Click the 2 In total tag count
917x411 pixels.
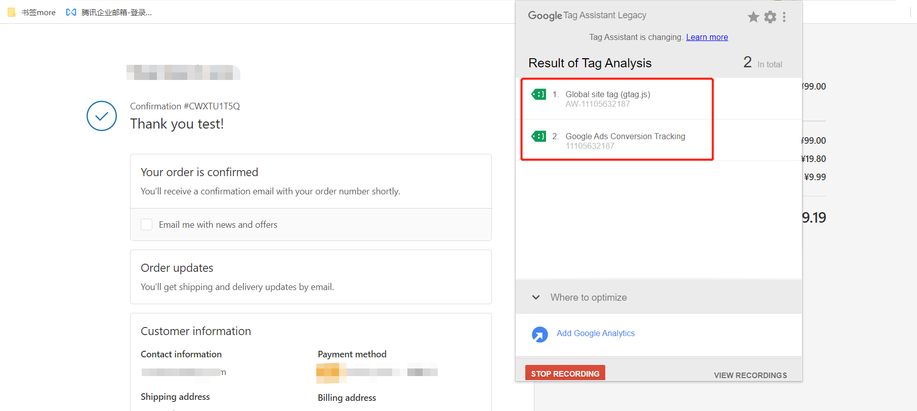pos(763,62)
